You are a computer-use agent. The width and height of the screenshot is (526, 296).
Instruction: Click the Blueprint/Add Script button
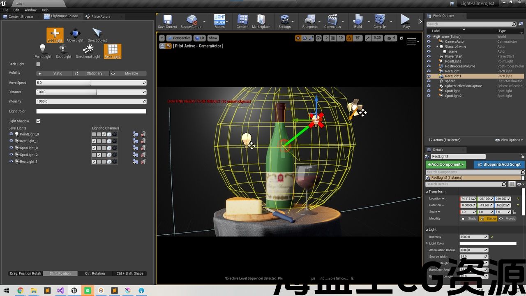(499, 164)
